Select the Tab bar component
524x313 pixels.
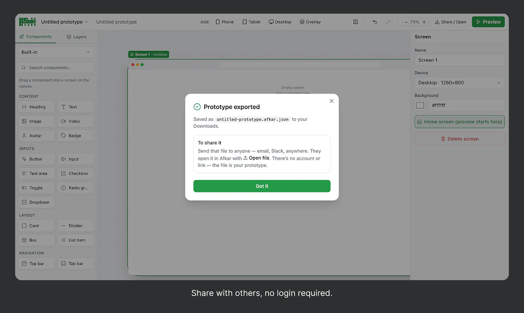pos(76,264)
